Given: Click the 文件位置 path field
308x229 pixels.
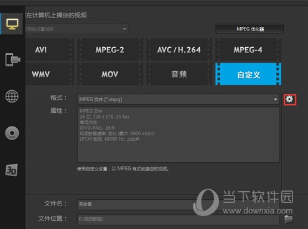Looking at the screenshot, I should (x=179, y=219).
